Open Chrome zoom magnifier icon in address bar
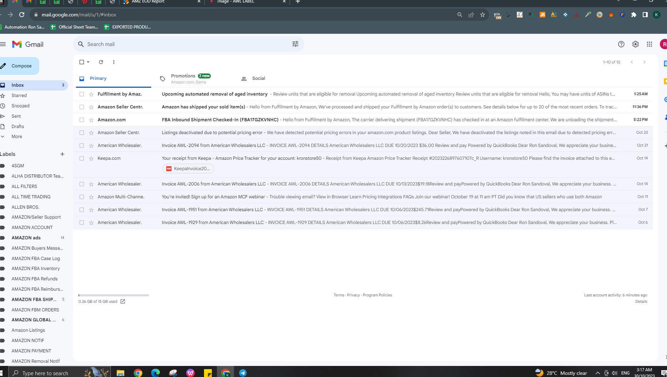667x377 pixels. (x=460, y=15)
